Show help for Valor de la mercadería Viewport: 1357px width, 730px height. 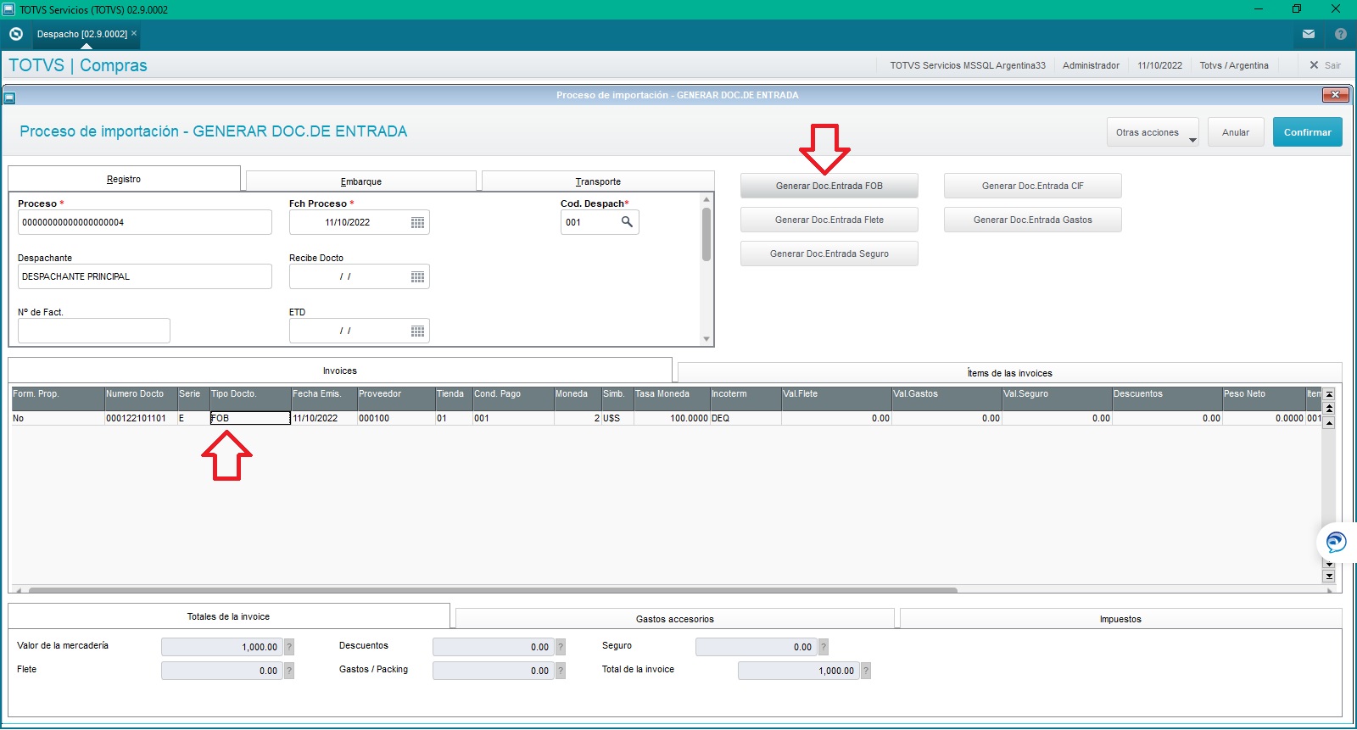[x=289, y=647]
